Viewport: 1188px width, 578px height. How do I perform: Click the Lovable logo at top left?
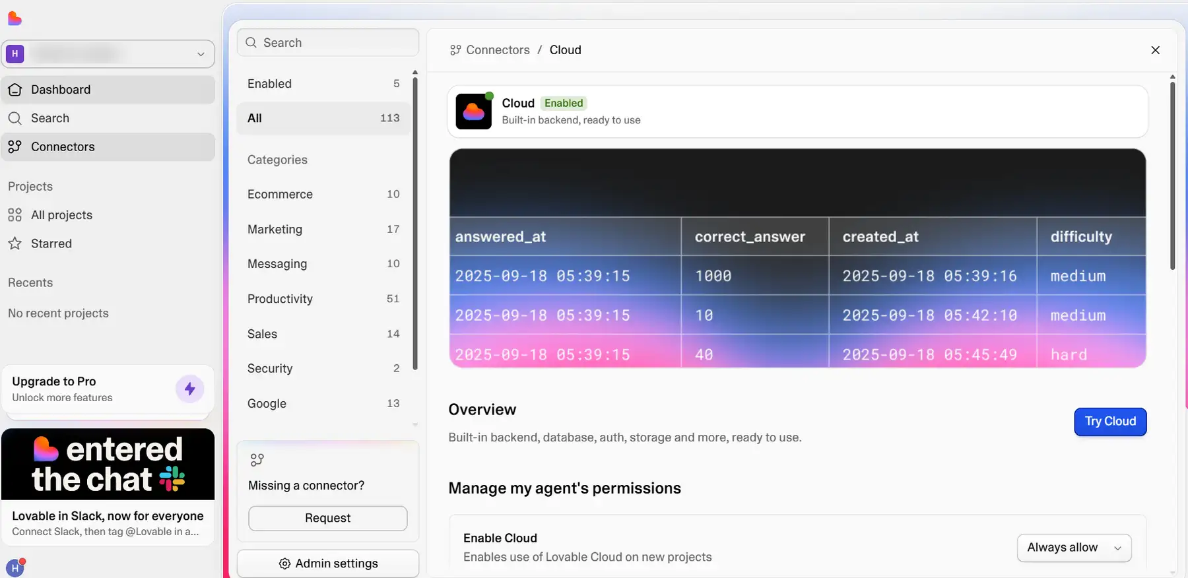point(15,18)
